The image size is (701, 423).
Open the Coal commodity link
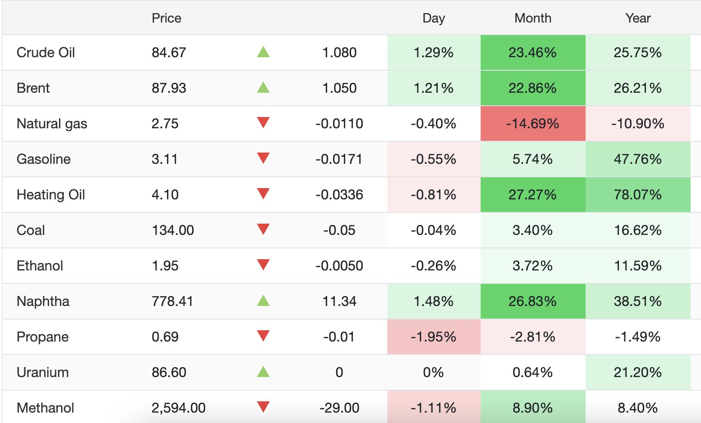coord(30,230)
